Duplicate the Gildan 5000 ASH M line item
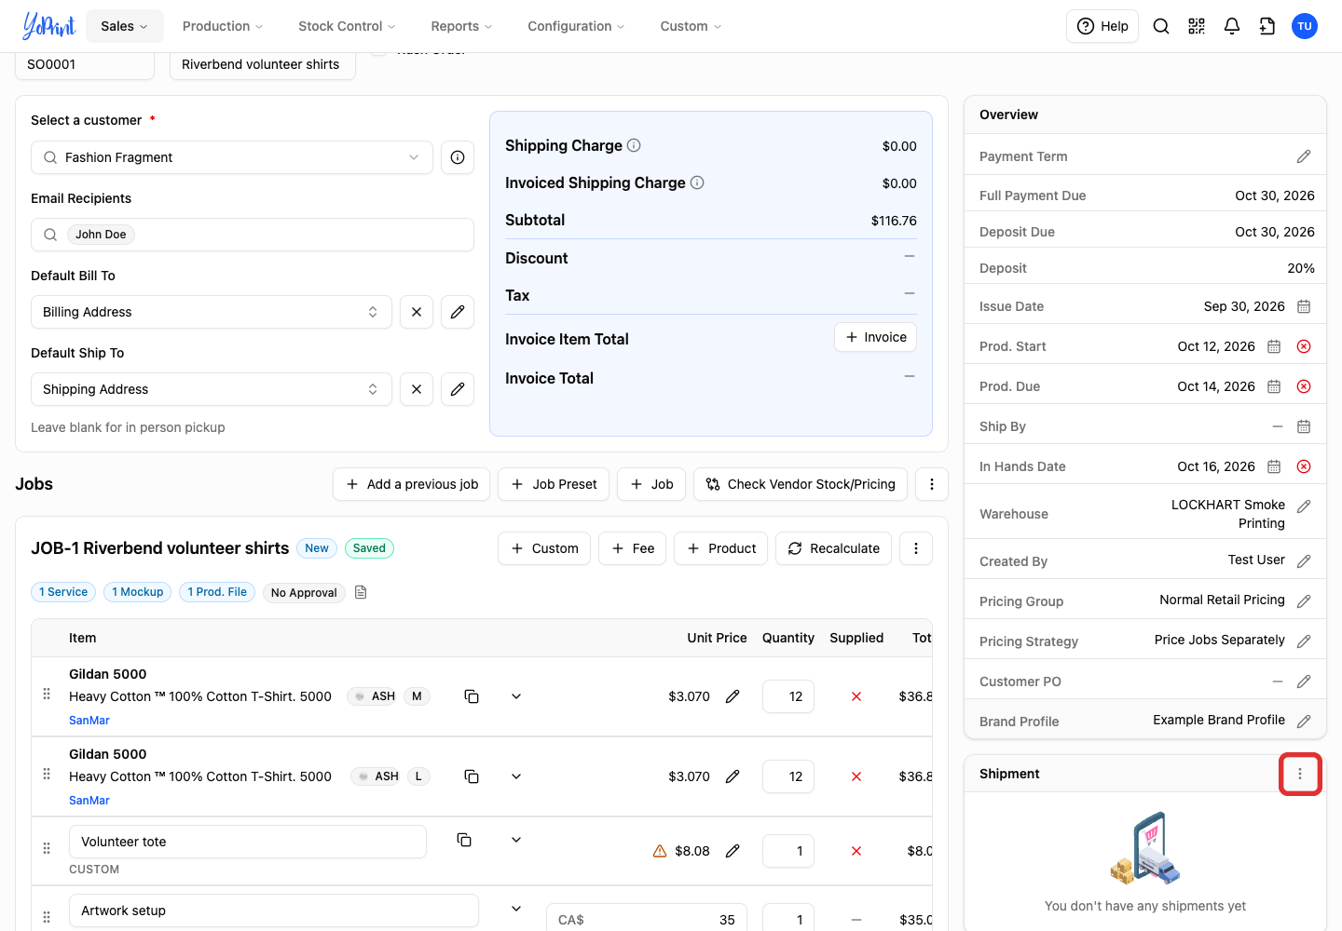The width and height of the screenshot is (1342, 931). click(472, 696)
